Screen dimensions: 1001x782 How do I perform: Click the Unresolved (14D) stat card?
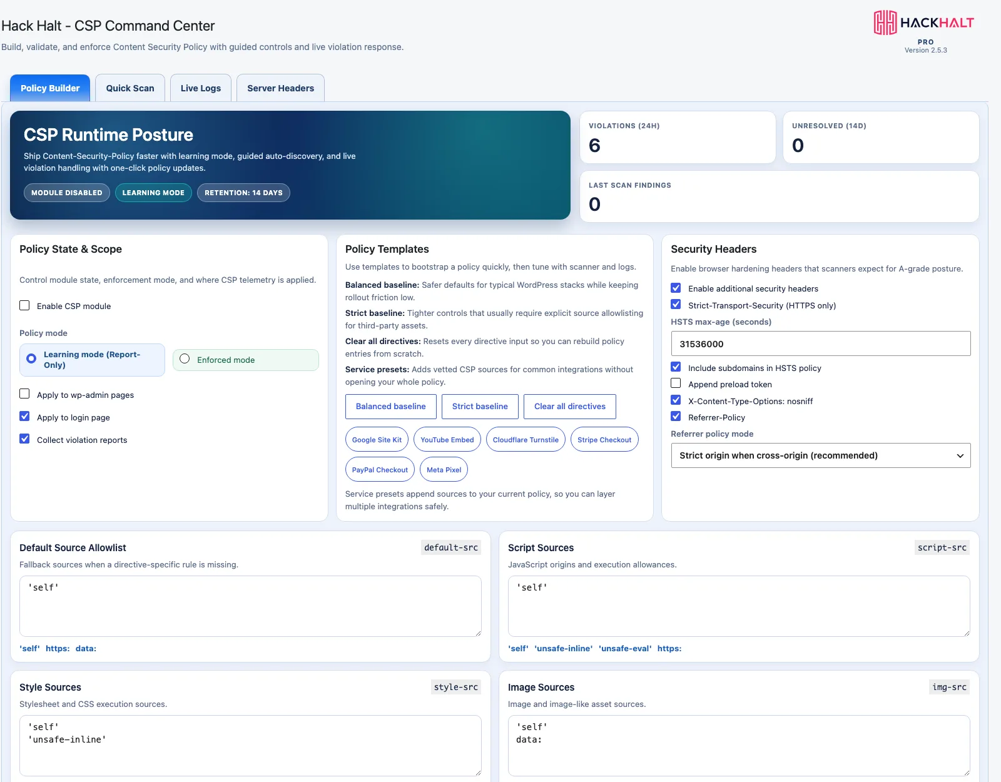click(881, 138)
